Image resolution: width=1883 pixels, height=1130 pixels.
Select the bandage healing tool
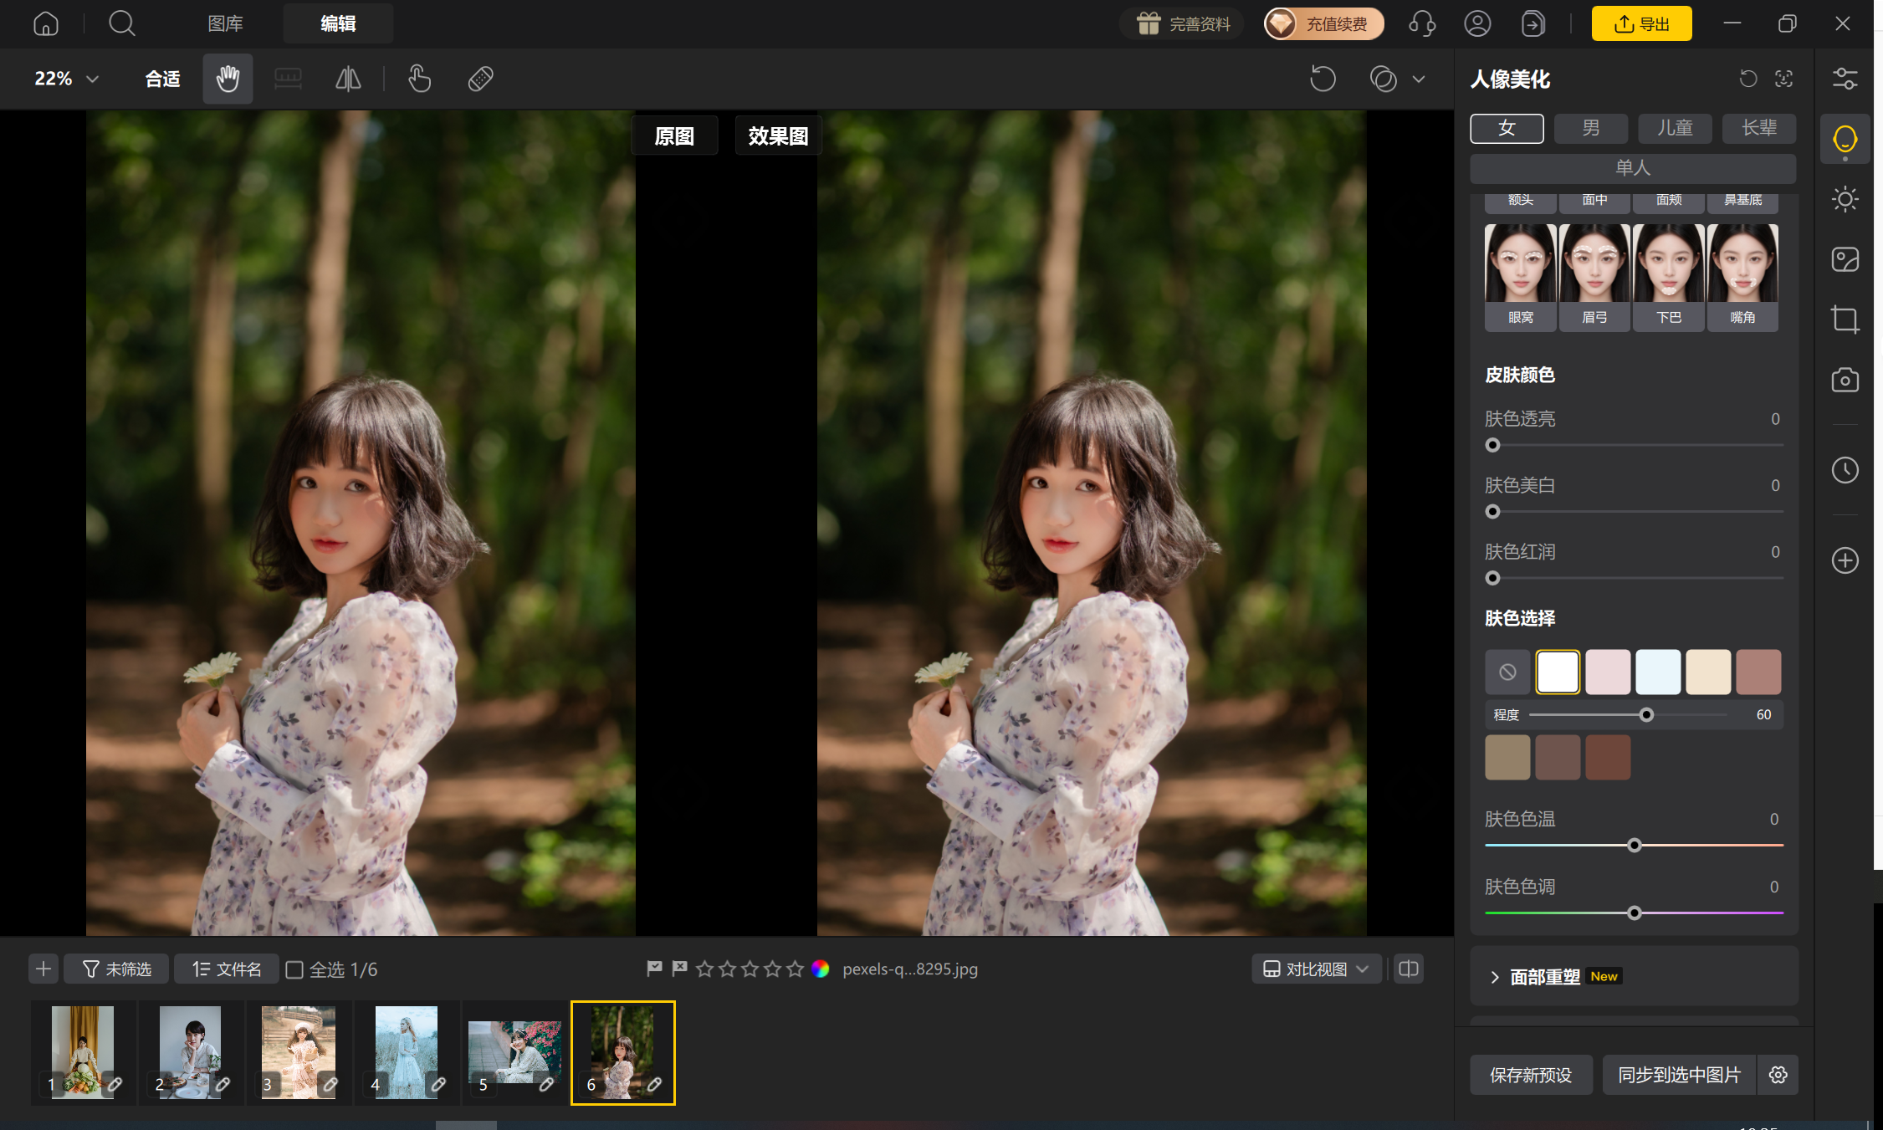click(x=480, y=79)
